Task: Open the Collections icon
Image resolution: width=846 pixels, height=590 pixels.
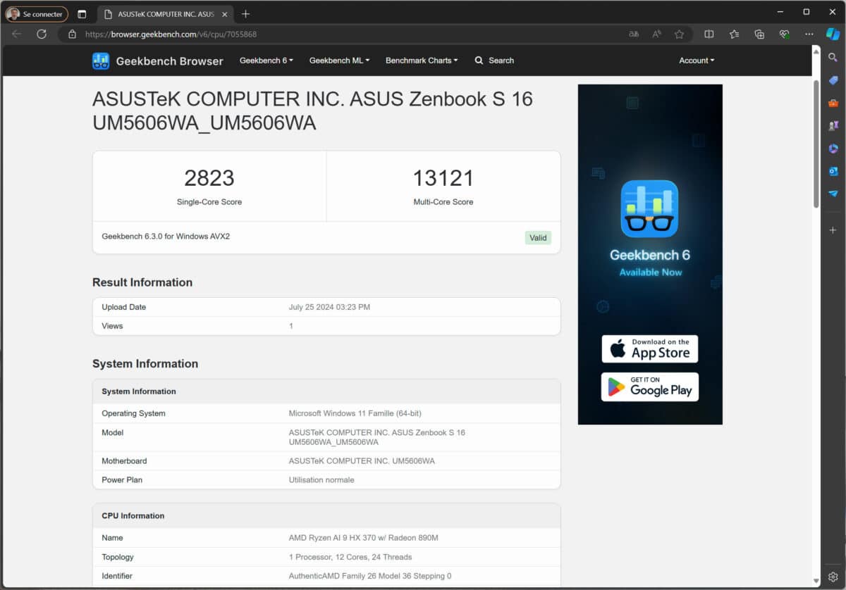Action: pos(759,34)
